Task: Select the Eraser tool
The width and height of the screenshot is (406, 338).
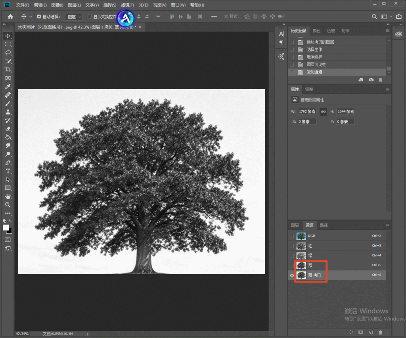Action: tap(8, 129)
